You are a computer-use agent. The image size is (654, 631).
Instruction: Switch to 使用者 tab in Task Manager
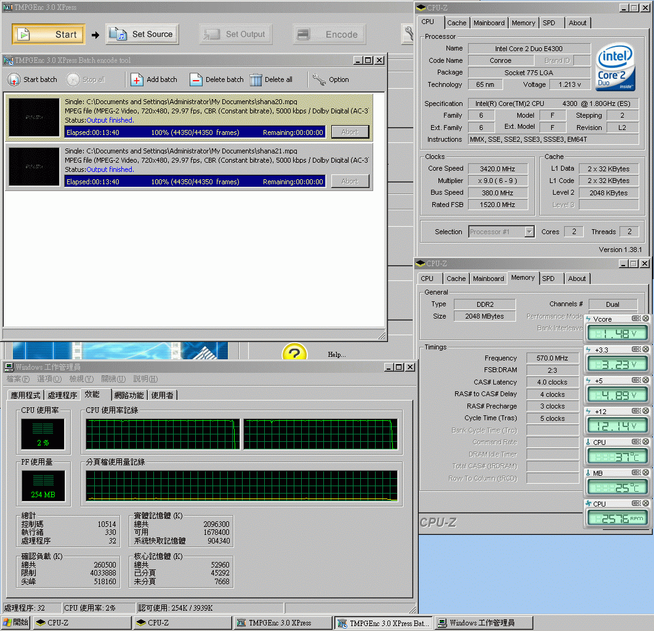162,395
